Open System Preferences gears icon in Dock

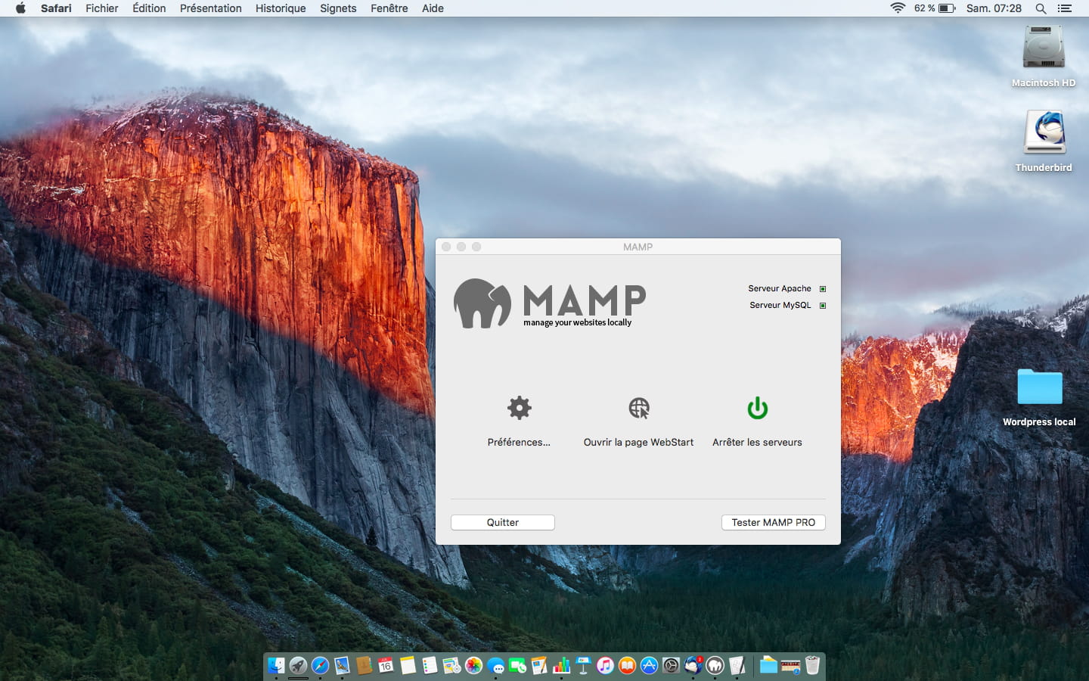tap(671, 665)
